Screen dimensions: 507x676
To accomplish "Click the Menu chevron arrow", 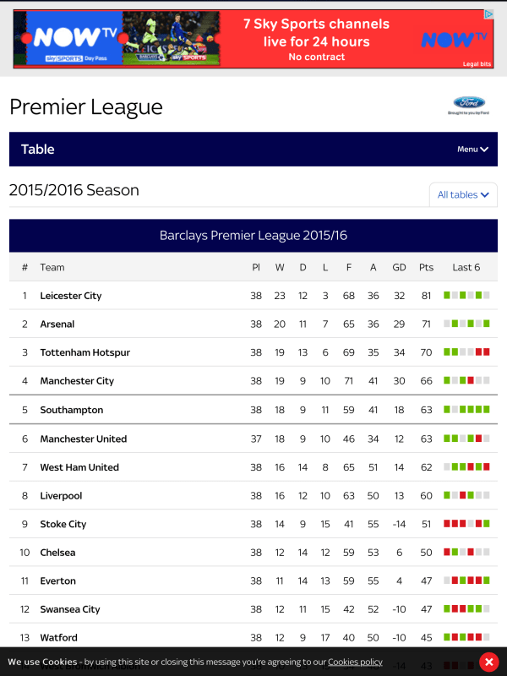I will 484,150.
